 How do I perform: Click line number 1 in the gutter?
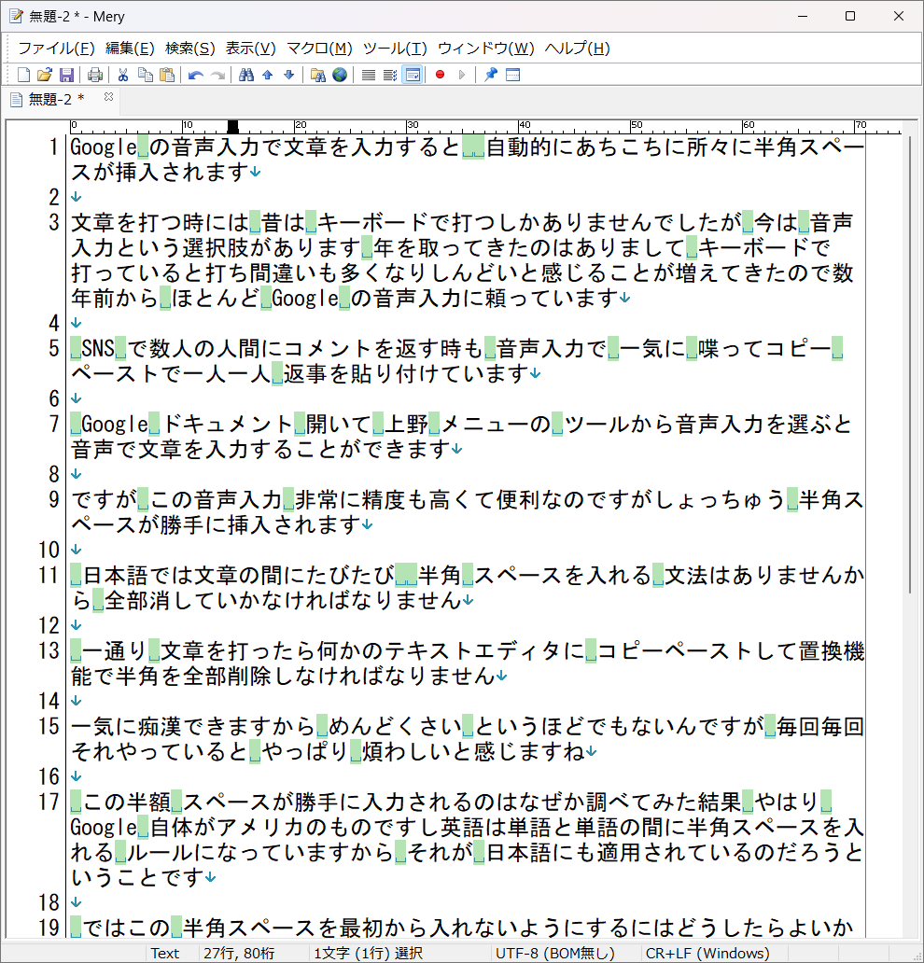point(53,147)
